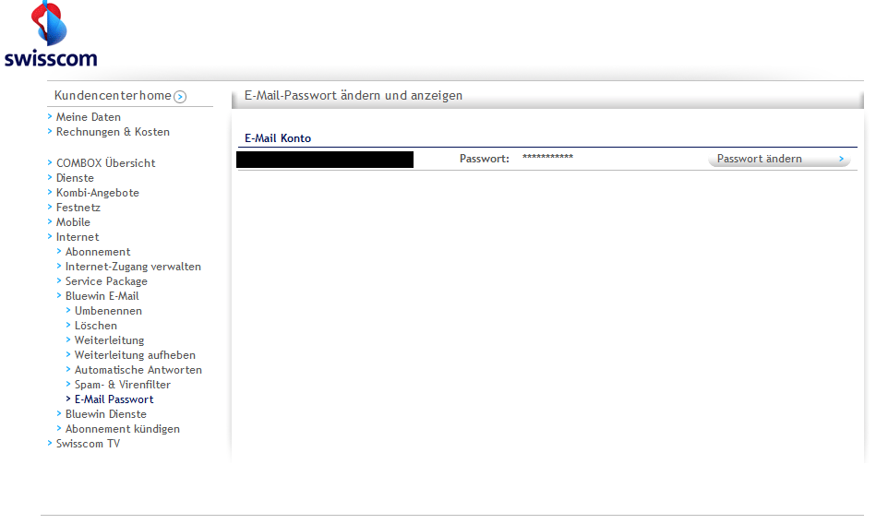Collapse the Bluewin E-Mail submenu

pos(102,296)
